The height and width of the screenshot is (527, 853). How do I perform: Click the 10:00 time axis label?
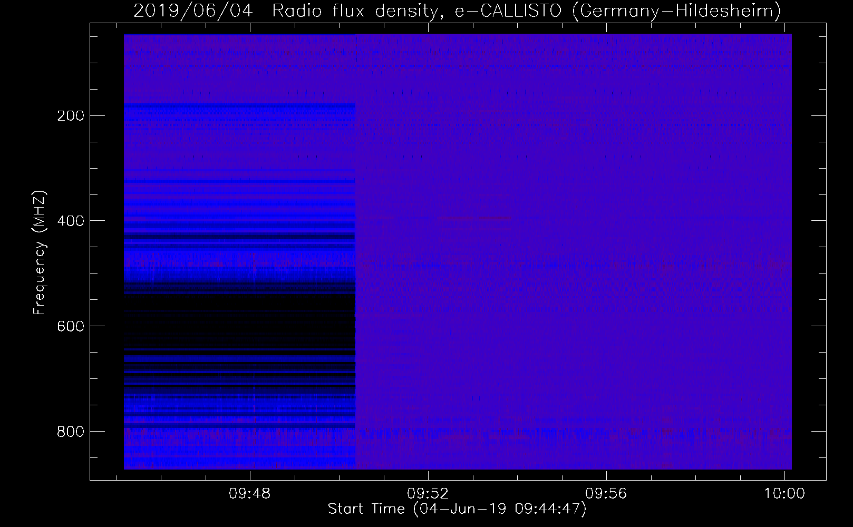pos(784,494)
